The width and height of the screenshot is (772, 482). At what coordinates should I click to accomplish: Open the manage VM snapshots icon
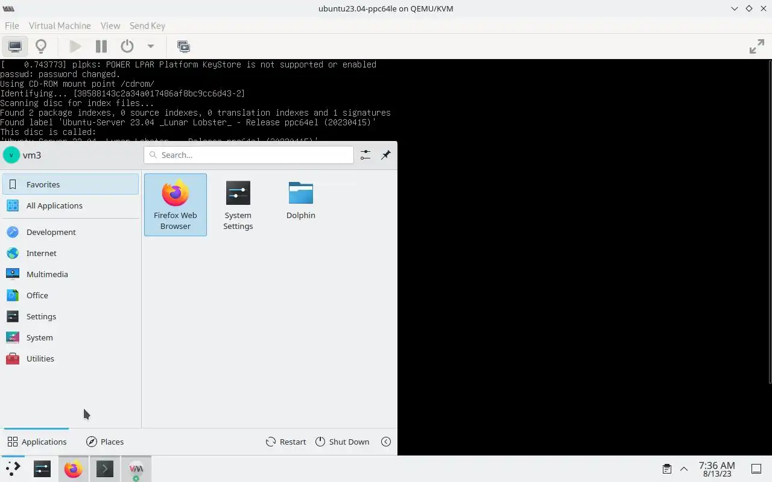pos(183,46)
